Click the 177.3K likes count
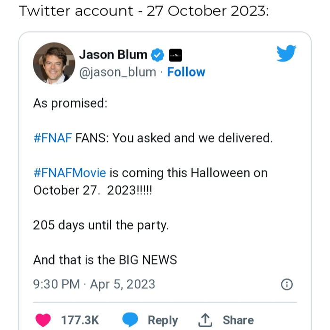The height and width of the screenshot is (330, 330). (x=80, y=320)
